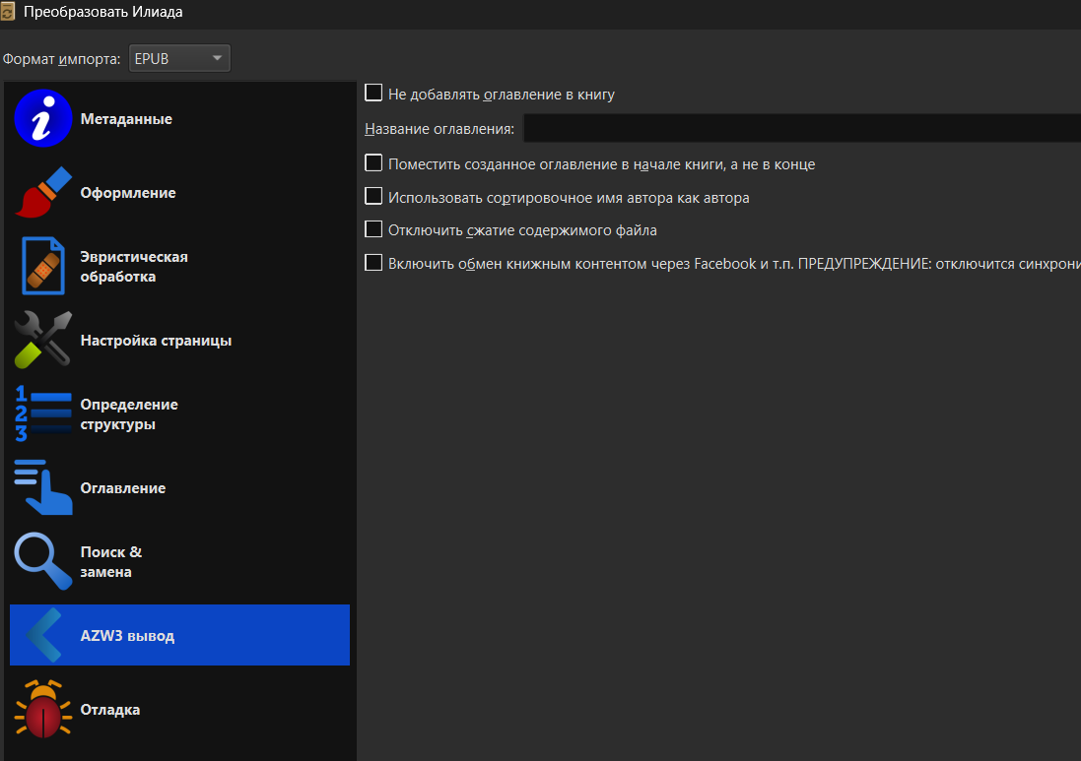The image size is (1081, 761).
Task: Click the AZW3 вывод arrow icon
Action: click(x=43, y=636)
